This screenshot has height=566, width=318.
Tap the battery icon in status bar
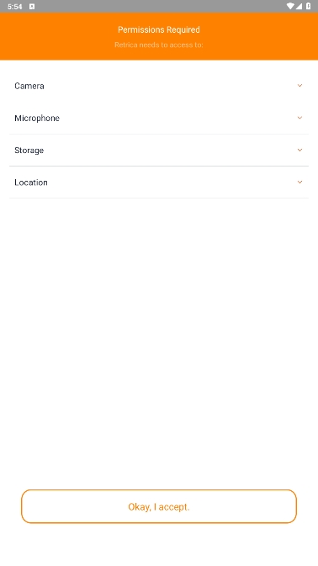click(x=308, y=6)
